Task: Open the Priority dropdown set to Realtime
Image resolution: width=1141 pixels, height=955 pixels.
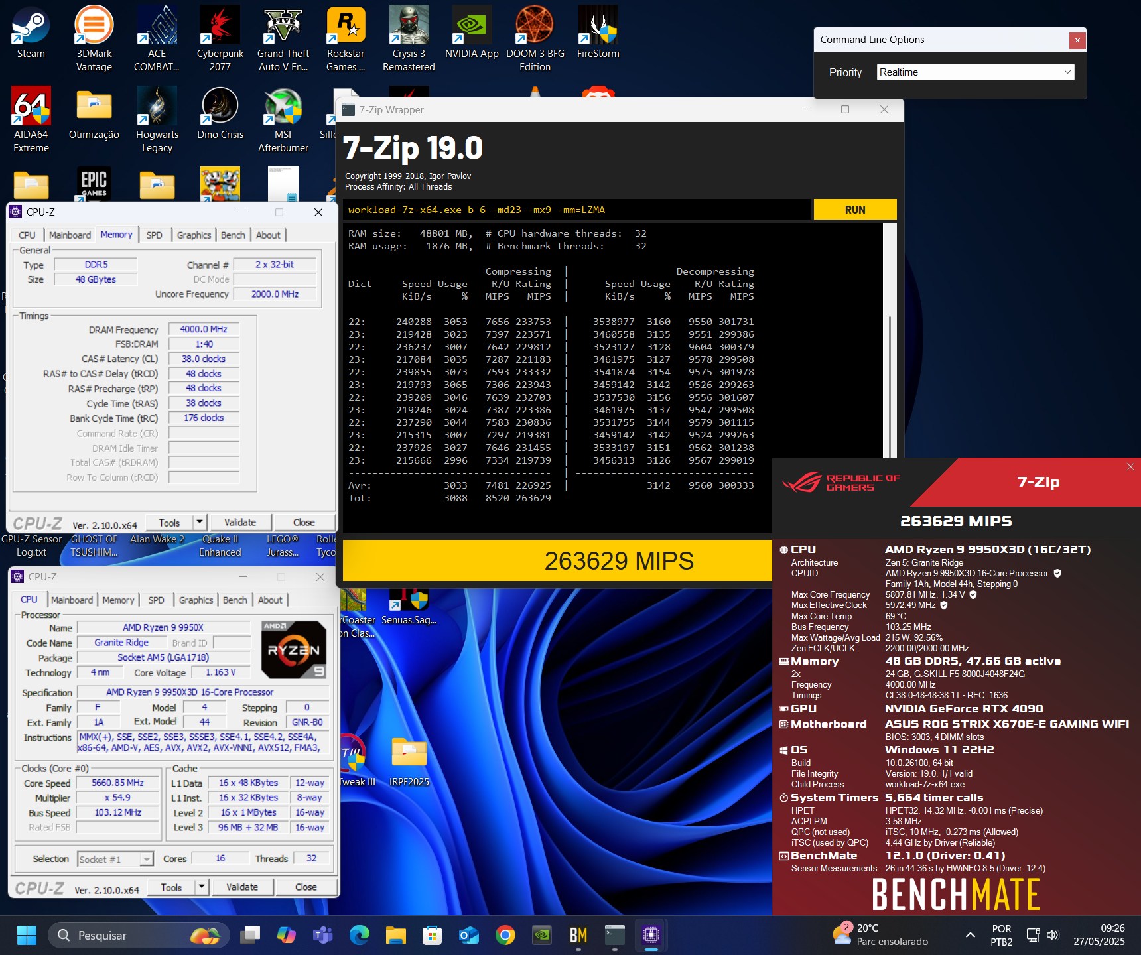Action: (975, 72)
